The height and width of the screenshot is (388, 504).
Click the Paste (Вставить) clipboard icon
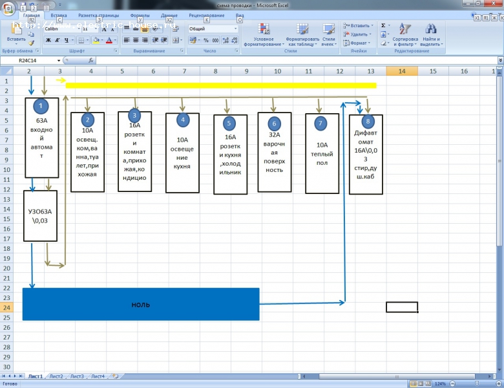[16, 30]
